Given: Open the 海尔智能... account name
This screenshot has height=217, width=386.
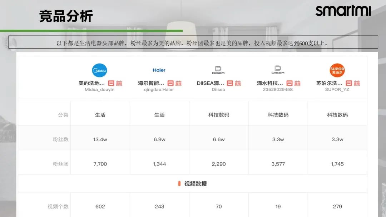Looking at the screenshot, I should [x=151, y=83].
